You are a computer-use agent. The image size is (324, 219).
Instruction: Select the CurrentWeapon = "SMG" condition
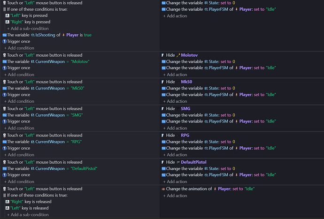[43, 115]
